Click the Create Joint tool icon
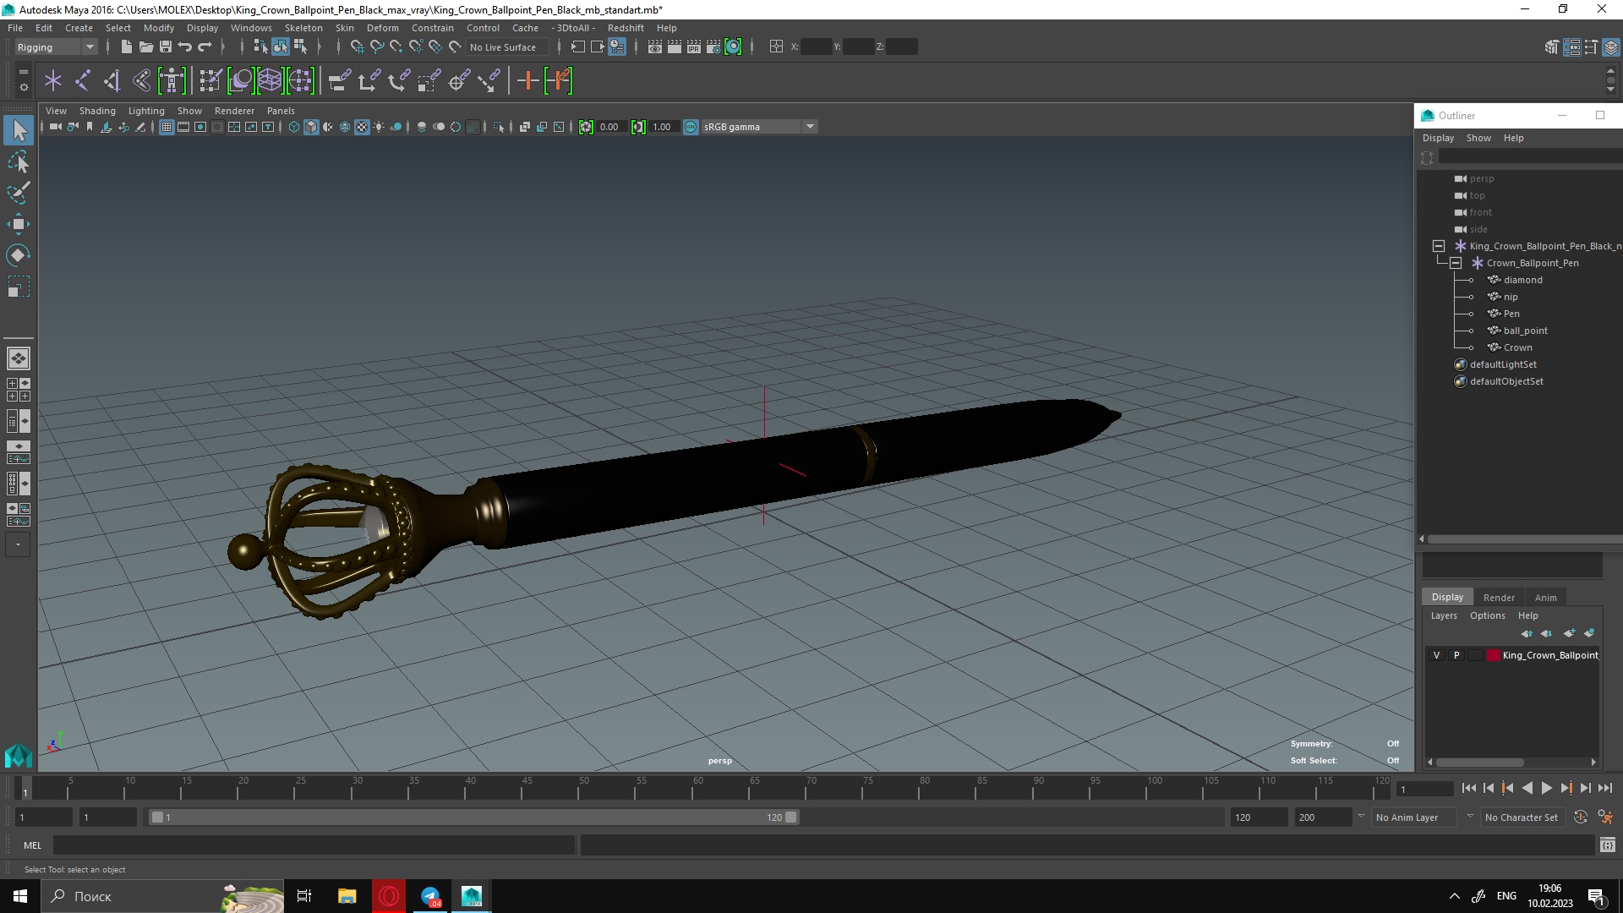The width and height of the screenshot is (1623, 913). coord(83,81)
